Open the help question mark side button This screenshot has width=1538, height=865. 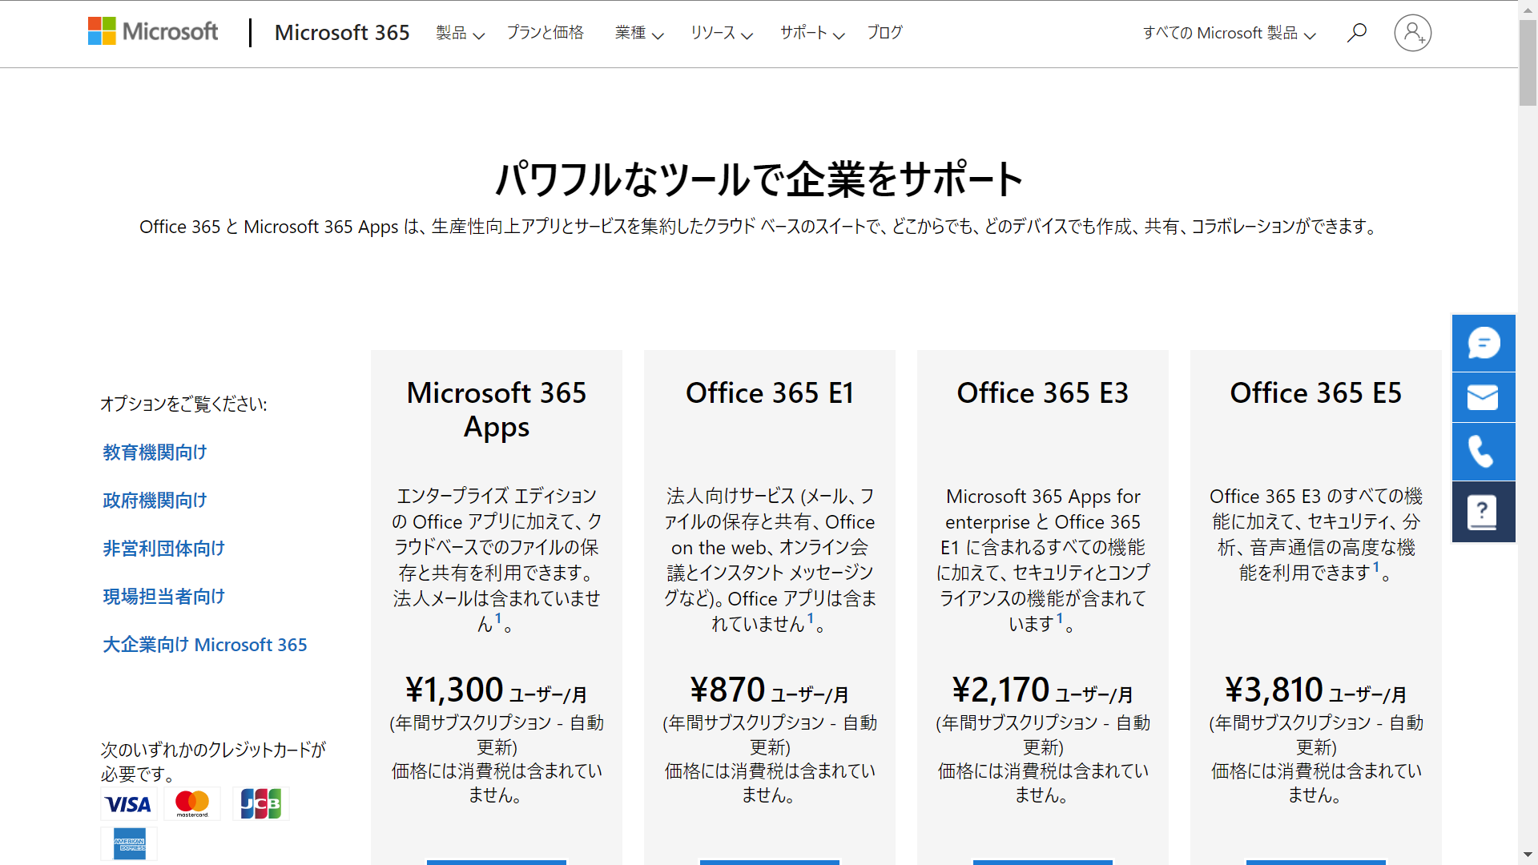click(1484, 512)
